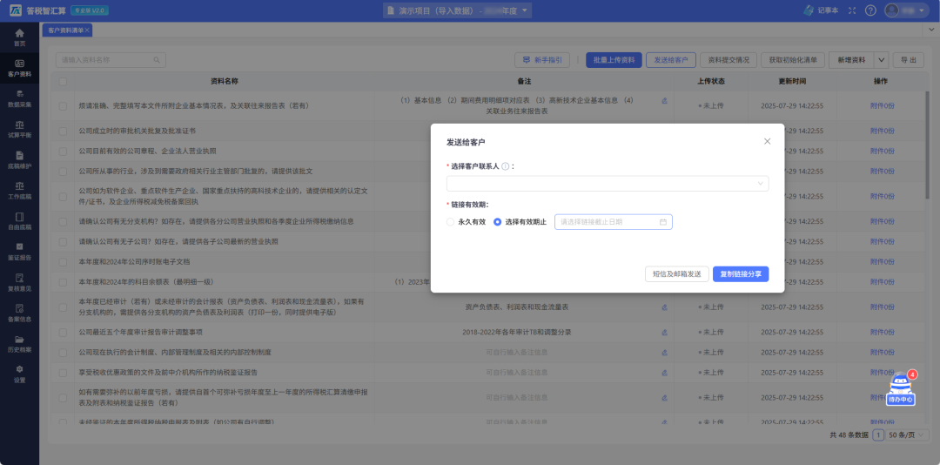Click the 获取初始化清单 button

[x=793, y=60]
